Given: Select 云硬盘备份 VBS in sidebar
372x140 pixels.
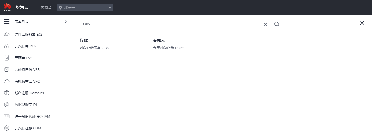Looking at the screenshot, I should (x=27, y=70).
